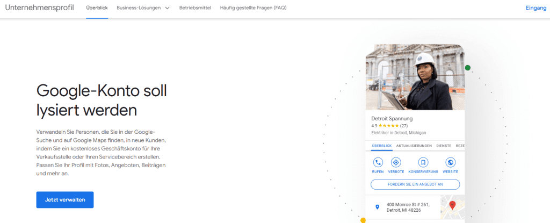This screenshot has width=550, height=223.
Task: Click the Website globe icon
Action: pos(451,162)
